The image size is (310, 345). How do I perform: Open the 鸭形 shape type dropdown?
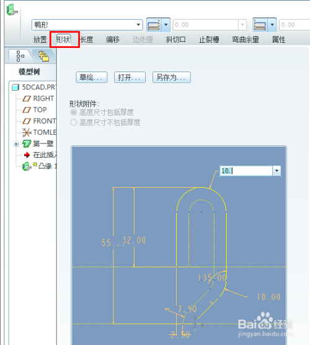[x=138, y=25]
